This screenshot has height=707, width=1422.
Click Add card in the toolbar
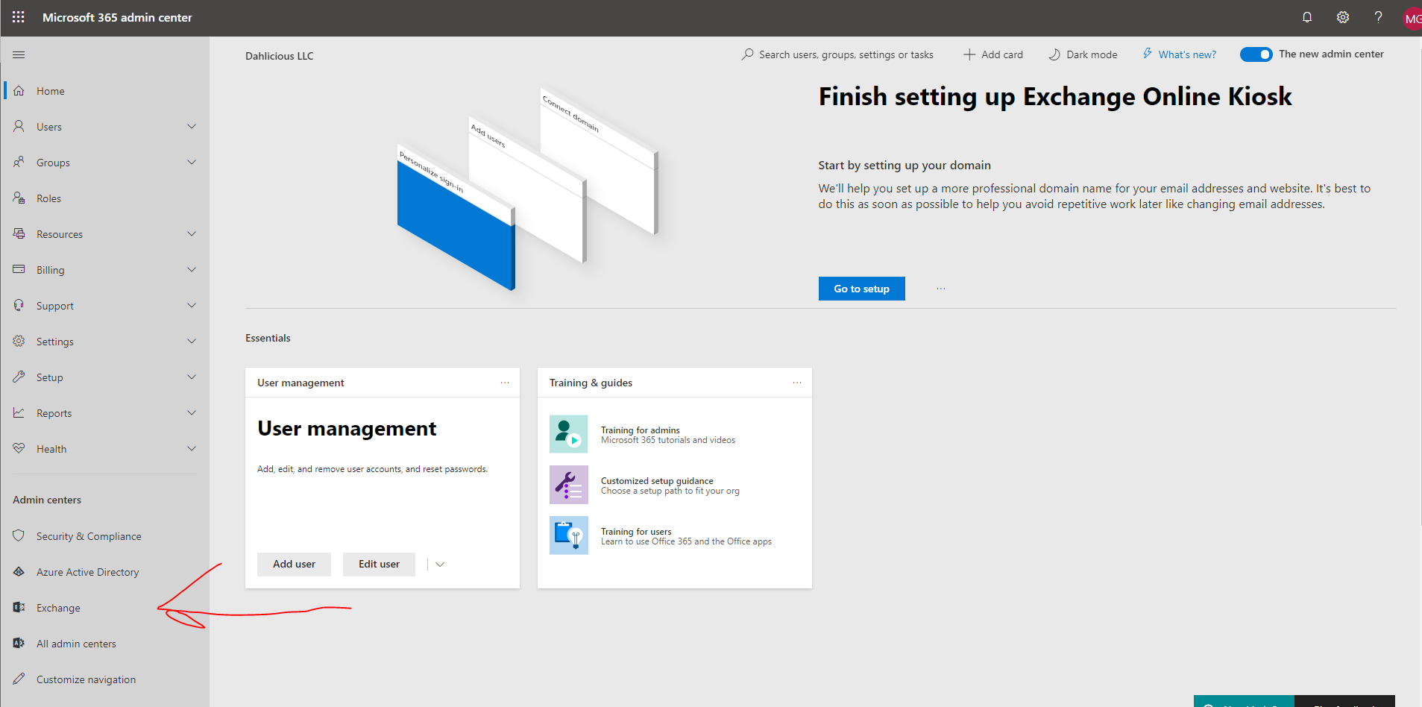click(x=993, y=54)
